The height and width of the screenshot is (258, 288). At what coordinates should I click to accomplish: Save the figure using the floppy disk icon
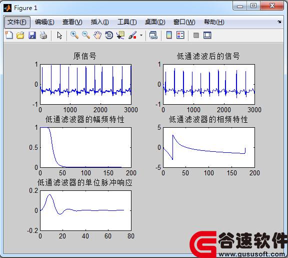tap(32, 35)
